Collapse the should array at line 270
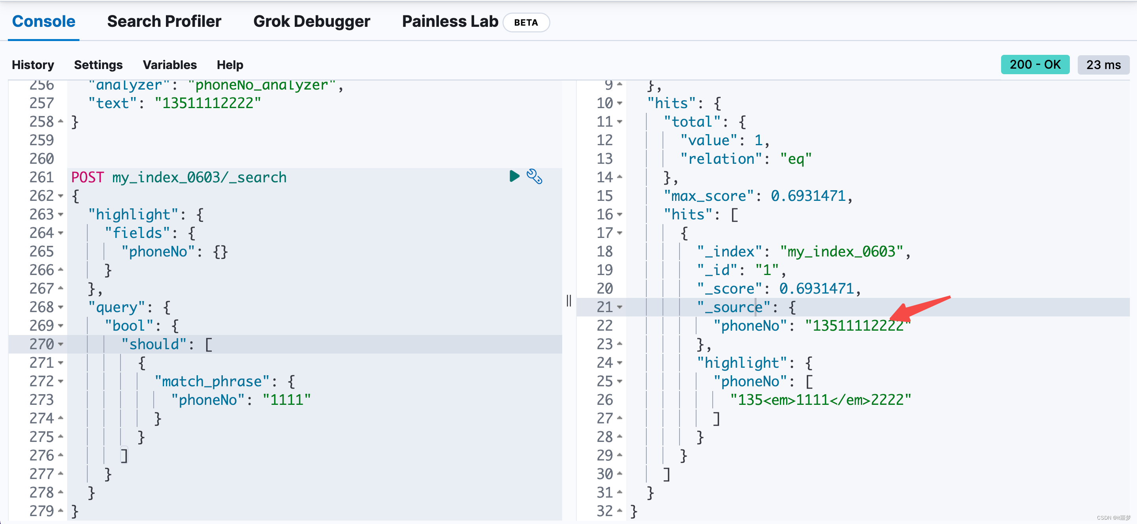Image resolution: width=1137 pixels, height=524 pixels. point(60,344)
